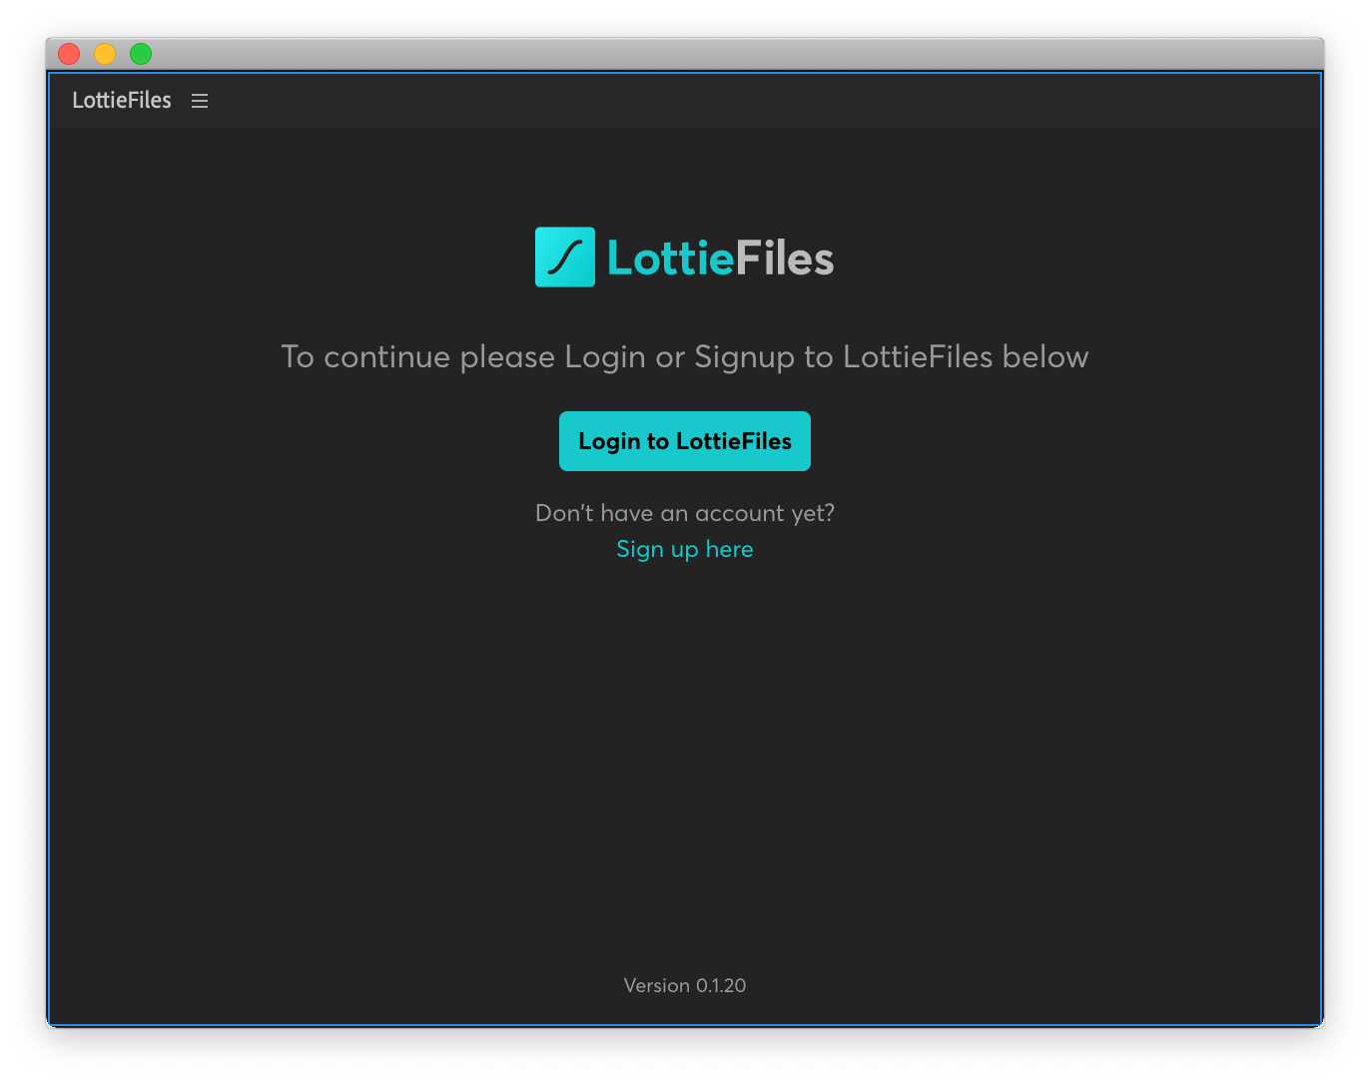Select the LottieFiles panel tab title
The height and width of the screenshot is (1082, 1370).
coord(122,100)
